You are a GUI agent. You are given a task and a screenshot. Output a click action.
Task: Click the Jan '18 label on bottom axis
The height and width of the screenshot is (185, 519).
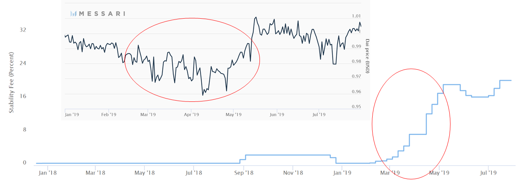47,173
